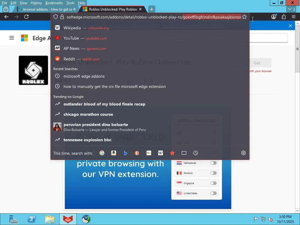This screenshot has width=300, height=225.
Task: Reload the current page
Action: click(x=26, y=17)
